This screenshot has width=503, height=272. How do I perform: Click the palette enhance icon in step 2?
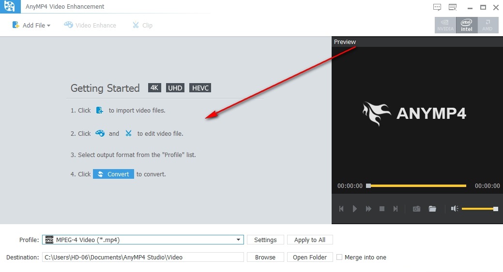100,133
